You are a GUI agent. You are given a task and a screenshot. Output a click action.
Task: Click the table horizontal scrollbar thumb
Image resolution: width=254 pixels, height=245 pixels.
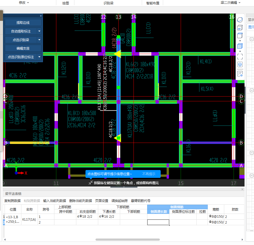pos(128,240)
